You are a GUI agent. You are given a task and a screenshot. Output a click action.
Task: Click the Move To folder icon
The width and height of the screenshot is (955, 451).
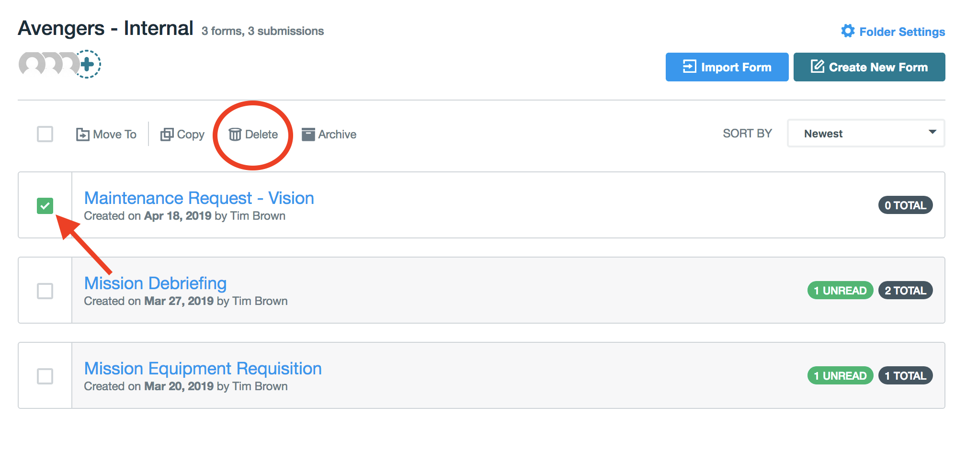82,135
